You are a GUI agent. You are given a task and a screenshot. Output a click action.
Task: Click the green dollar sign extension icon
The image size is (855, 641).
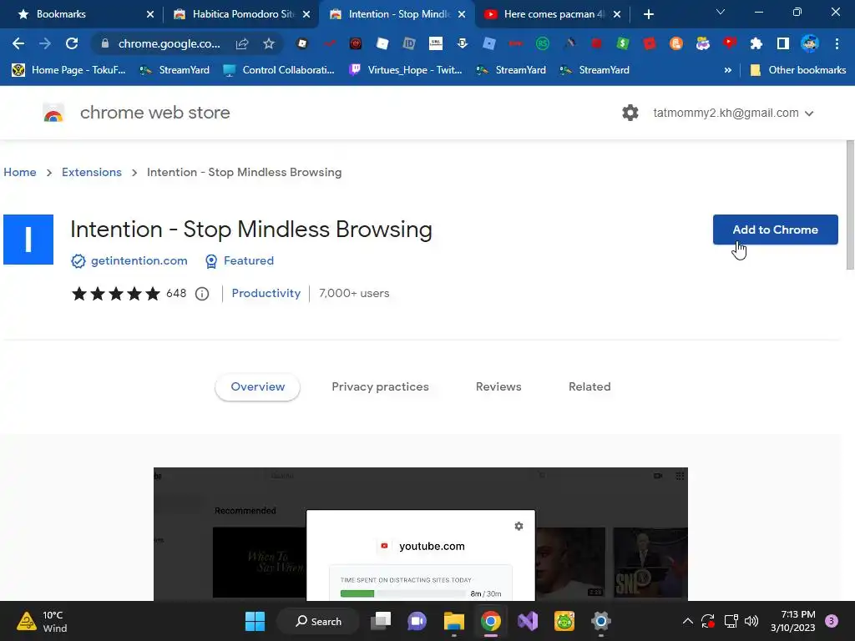623,43
